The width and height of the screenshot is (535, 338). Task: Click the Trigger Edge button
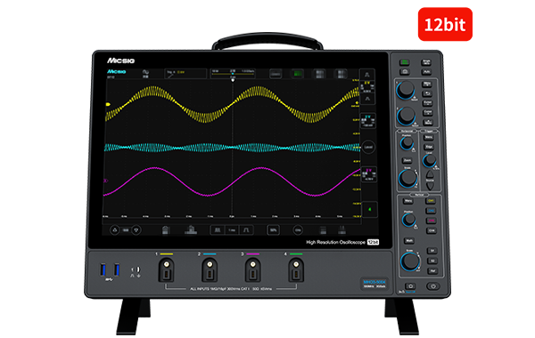[x=429, y=147]
